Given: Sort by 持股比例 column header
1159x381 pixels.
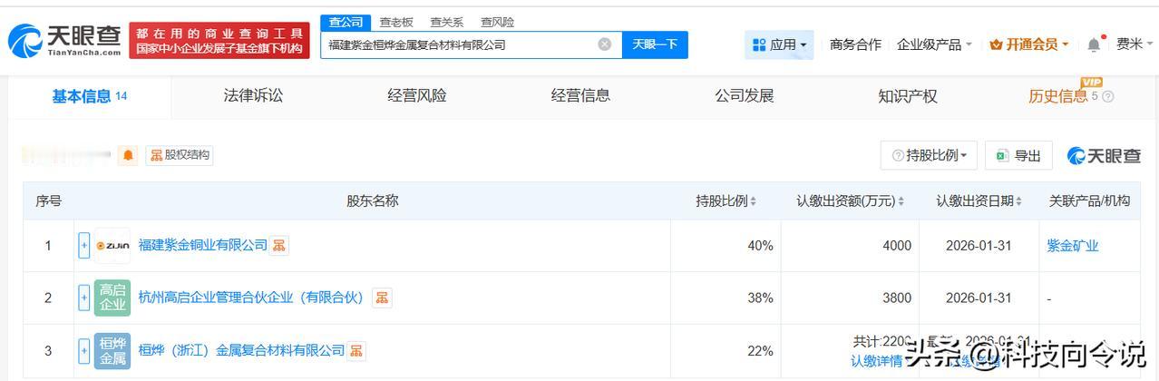Looking at the screenshot, I should (x=726, y=200).
